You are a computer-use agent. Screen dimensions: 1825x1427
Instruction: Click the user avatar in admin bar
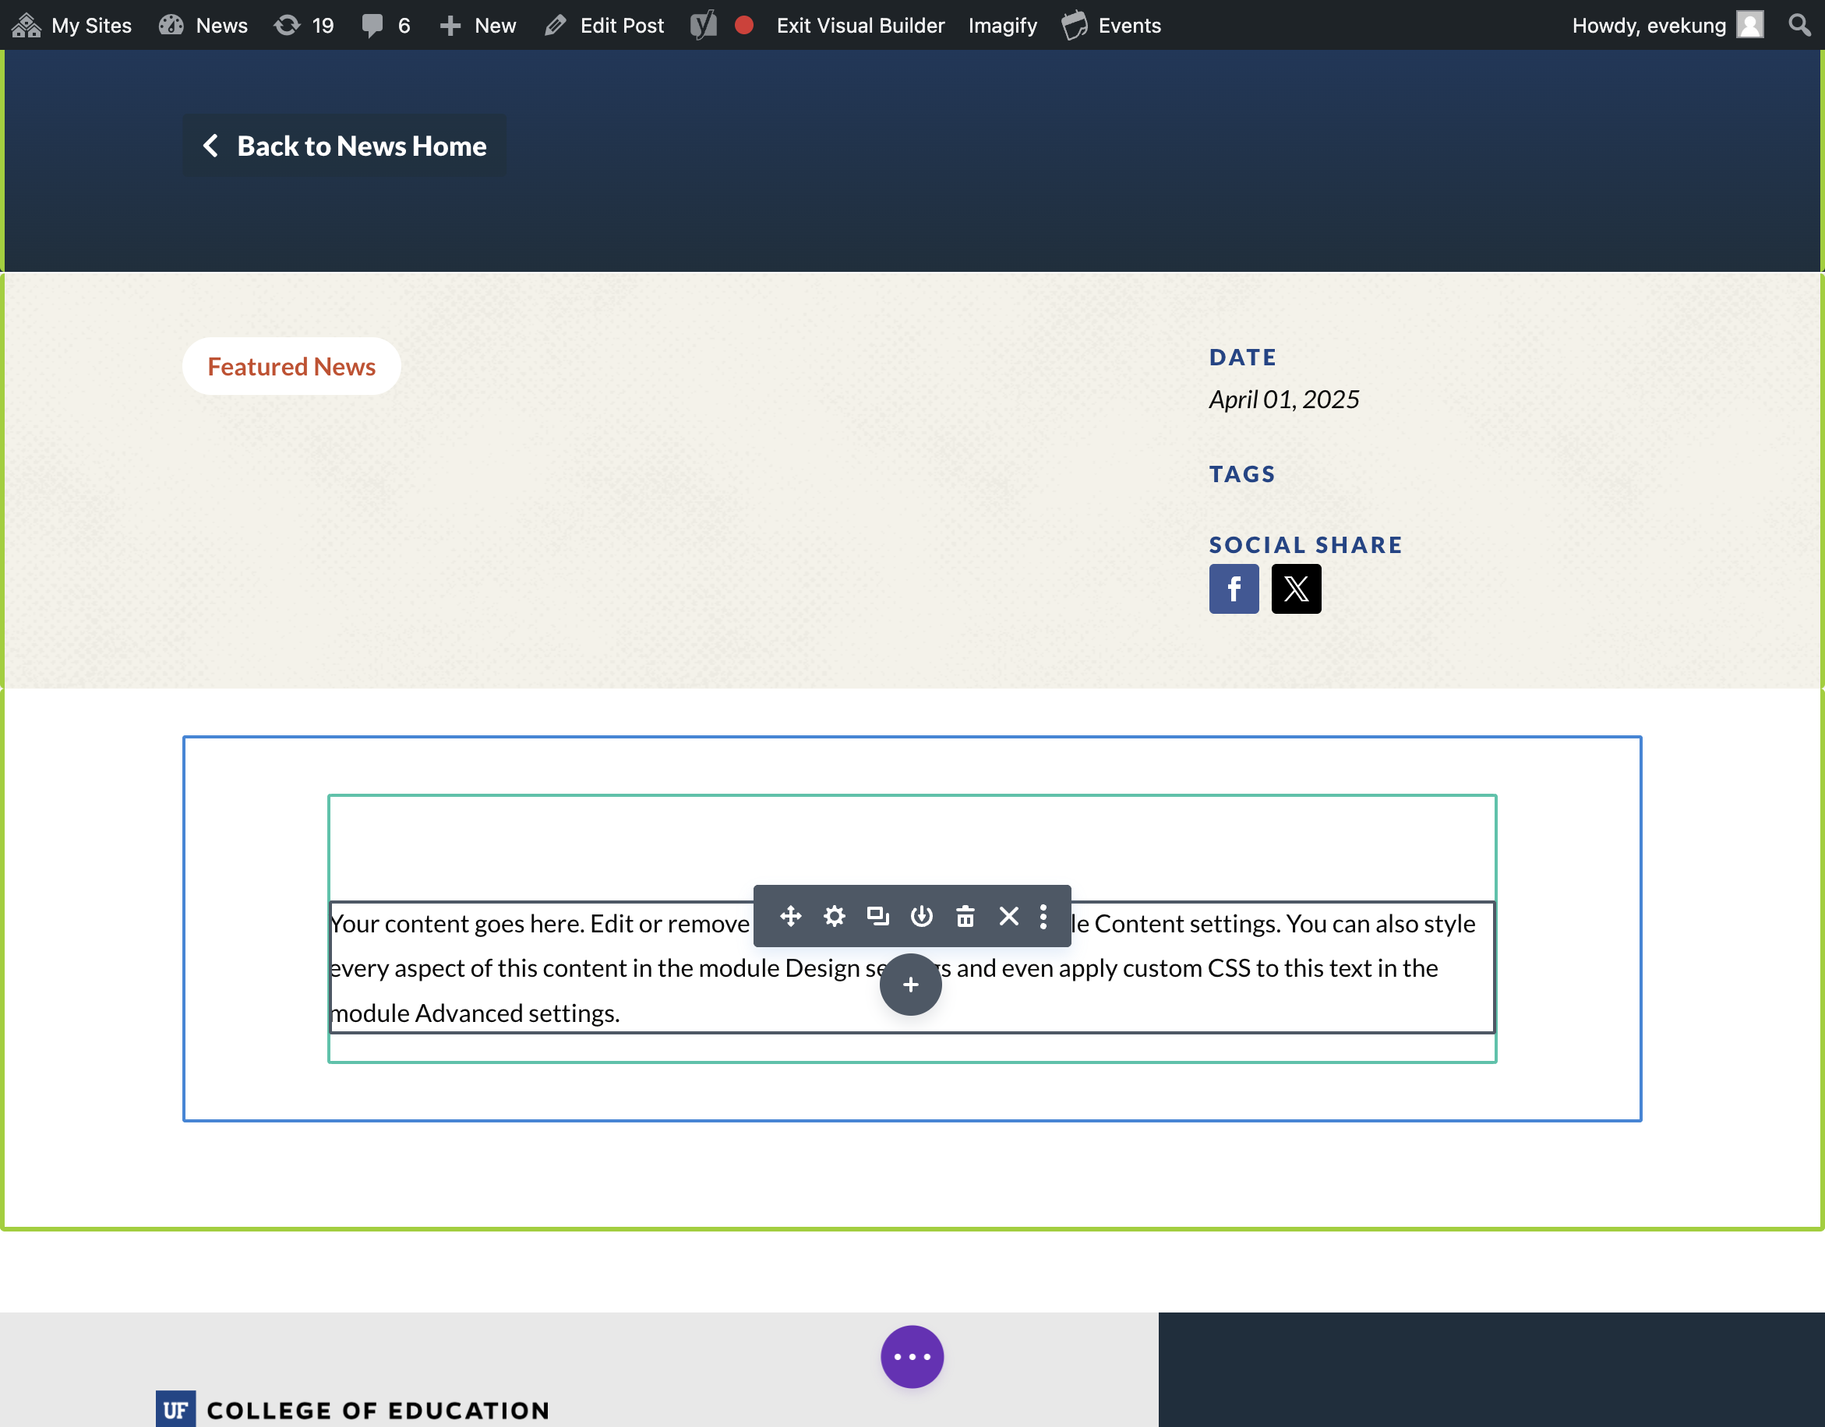click(1751, 25)
